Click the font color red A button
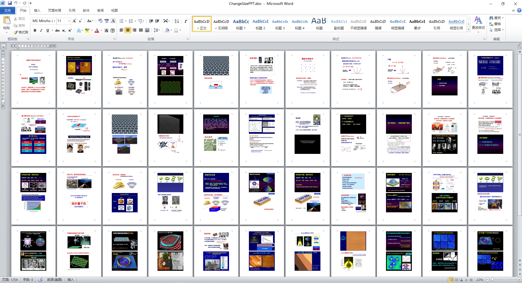The height and width of the screenshot is (283, 522). coord(97,30)
